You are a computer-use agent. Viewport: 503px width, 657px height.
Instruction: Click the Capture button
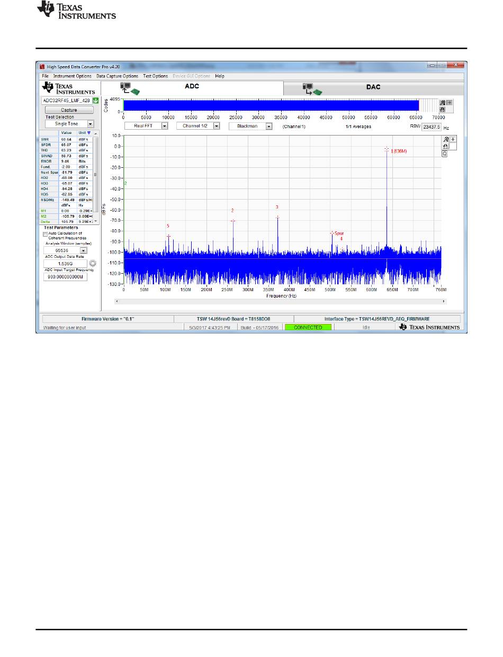pyautogui.click(x=69, y=110)
